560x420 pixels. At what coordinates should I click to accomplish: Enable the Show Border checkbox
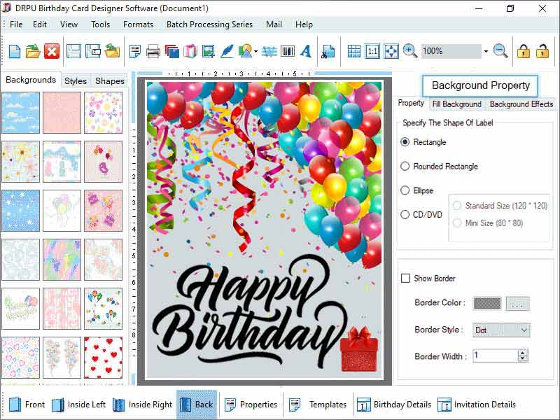coord(405,278)
